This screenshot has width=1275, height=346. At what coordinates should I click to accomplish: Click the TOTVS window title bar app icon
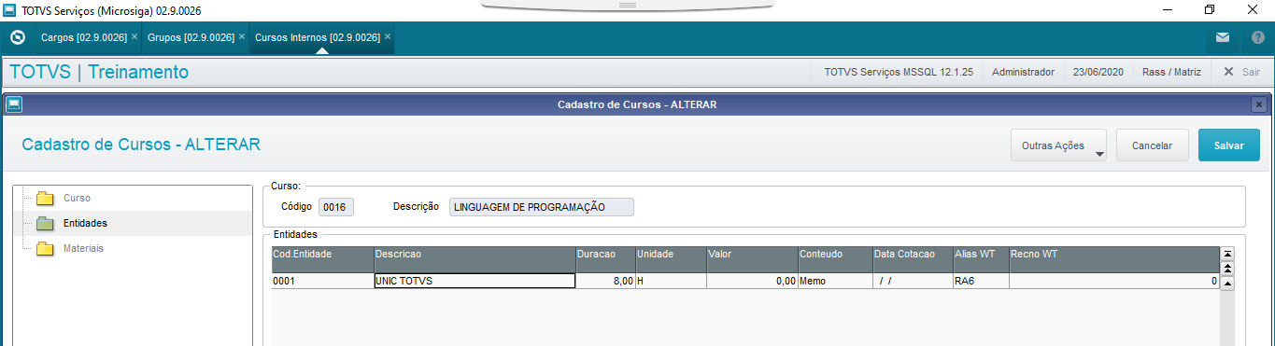click(x=10, y=10)
